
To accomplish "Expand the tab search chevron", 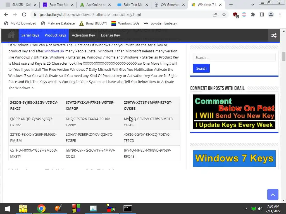I will click(x=252, y=5).
